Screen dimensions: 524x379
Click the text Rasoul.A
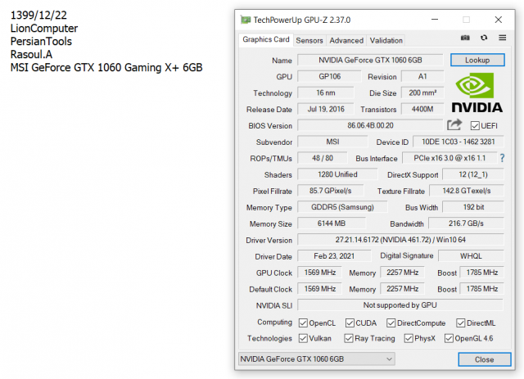(x=31, y=55)
